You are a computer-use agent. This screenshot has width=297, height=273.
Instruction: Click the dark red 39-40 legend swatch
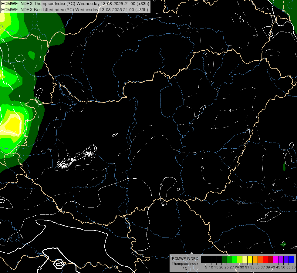(271, 259)
